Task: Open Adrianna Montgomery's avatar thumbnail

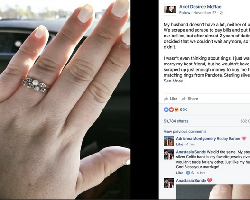Action: coord(169,141)
